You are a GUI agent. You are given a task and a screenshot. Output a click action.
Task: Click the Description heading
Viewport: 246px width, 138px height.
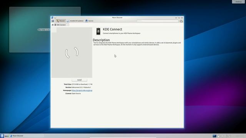pyautogui.click(x=101, y=40)
